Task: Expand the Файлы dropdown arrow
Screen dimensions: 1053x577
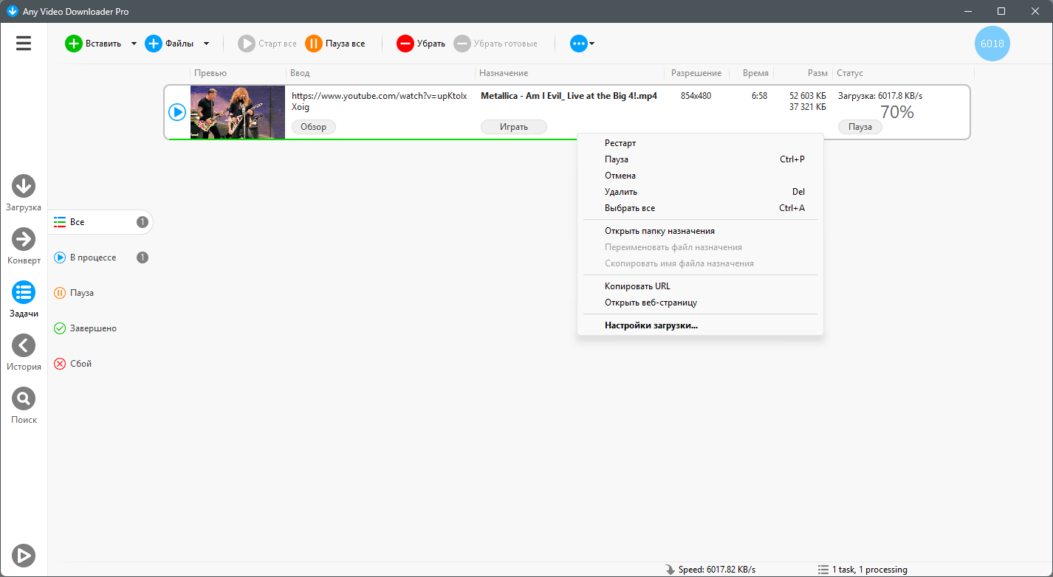Action: [206, 44]
